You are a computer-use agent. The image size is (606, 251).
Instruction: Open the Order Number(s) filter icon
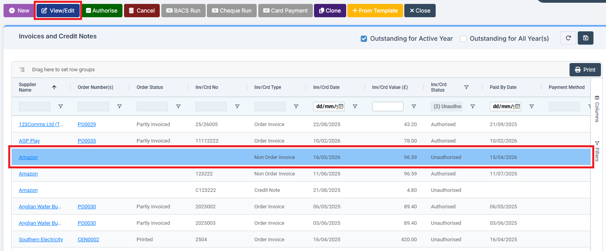[x=119, y=107]
